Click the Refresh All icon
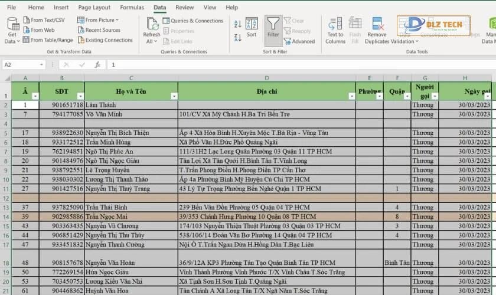 [151, 24]
